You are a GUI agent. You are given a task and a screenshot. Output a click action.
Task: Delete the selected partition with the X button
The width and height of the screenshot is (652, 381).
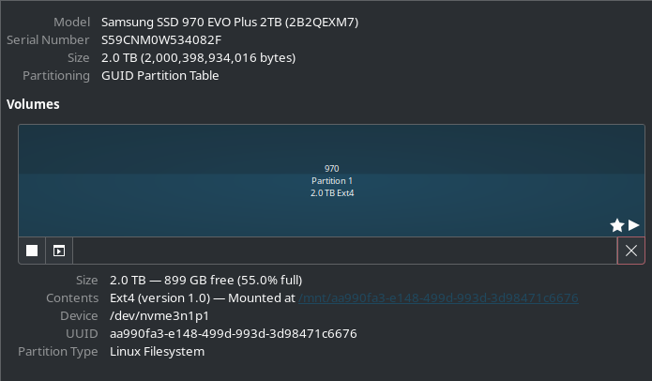(x=631, y=251)
